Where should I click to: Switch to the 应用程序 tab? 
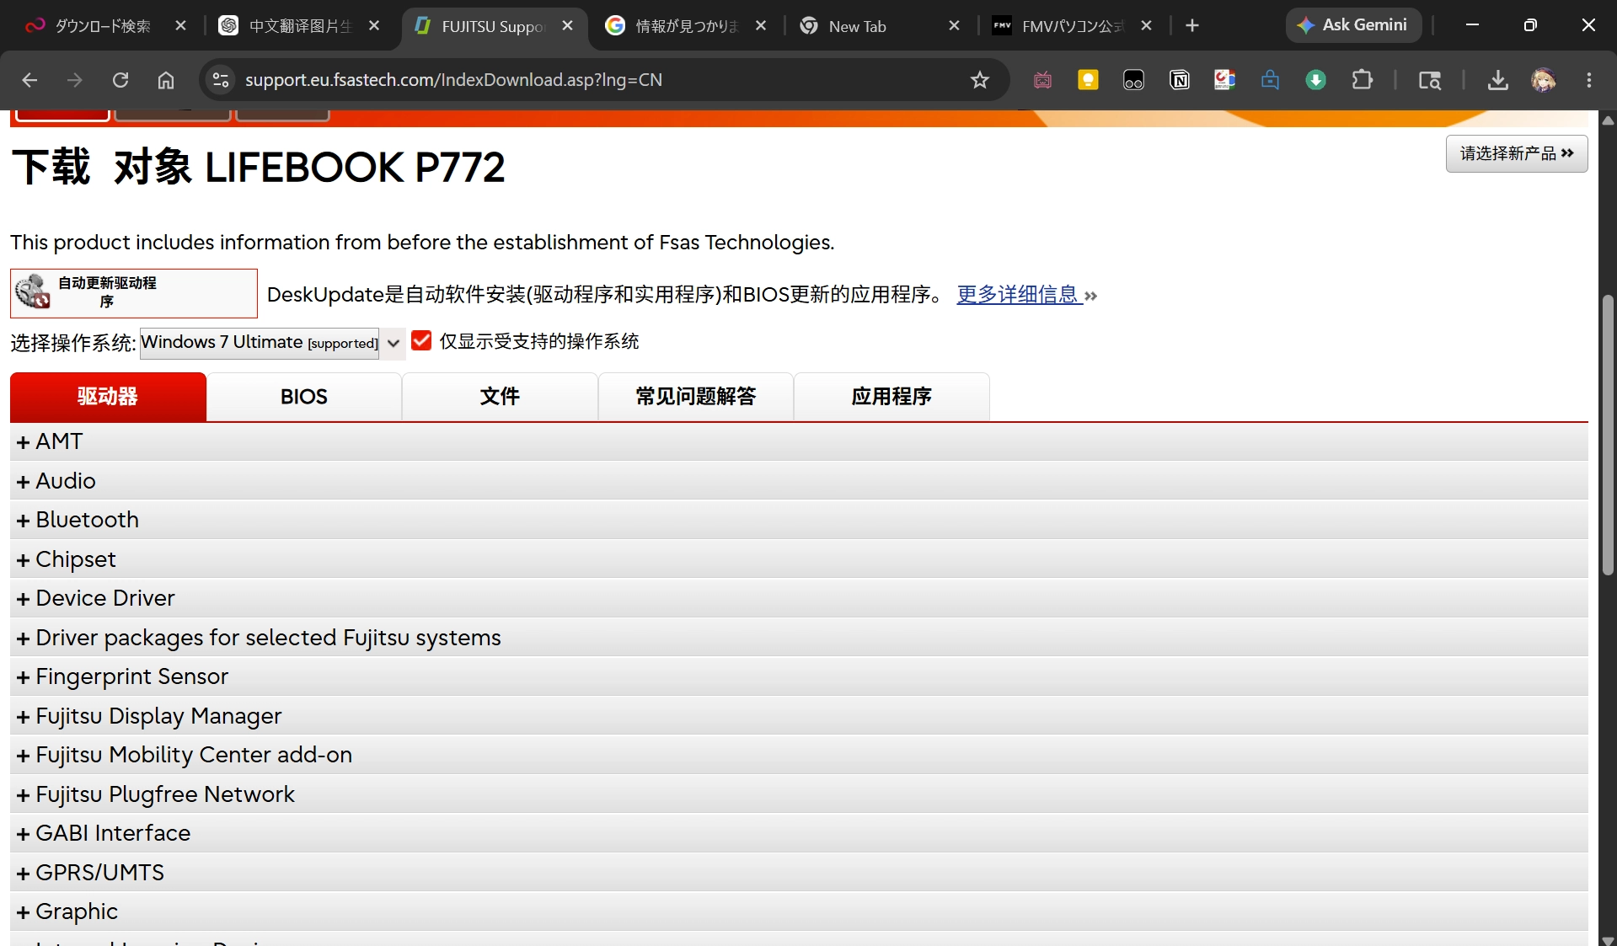tap(891, 397)
